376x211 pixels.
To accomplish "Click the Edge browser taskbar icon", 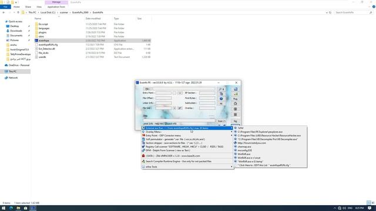I will [x=11, y=208].
